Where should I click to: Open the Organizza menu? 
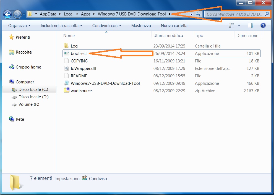coord(19,26)
